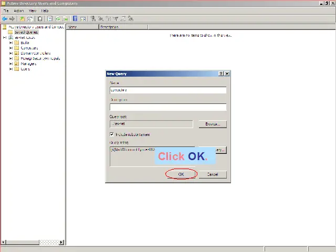The height and width of the screenshot is (252, 336).
Task: Click the Up One Level toolbar icon
Action: [x=22, y=18]
